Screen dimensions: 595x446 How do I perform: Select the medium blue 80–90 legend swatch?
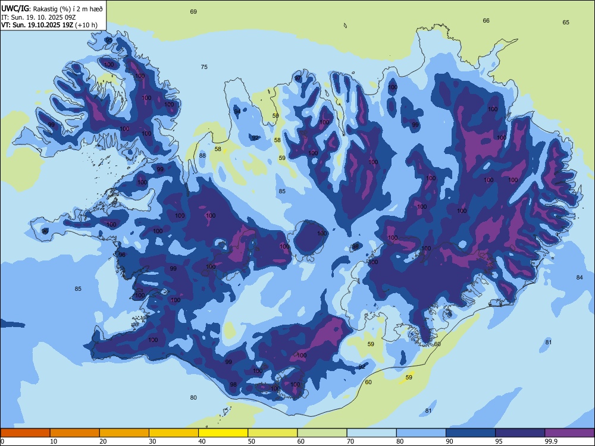421,433
